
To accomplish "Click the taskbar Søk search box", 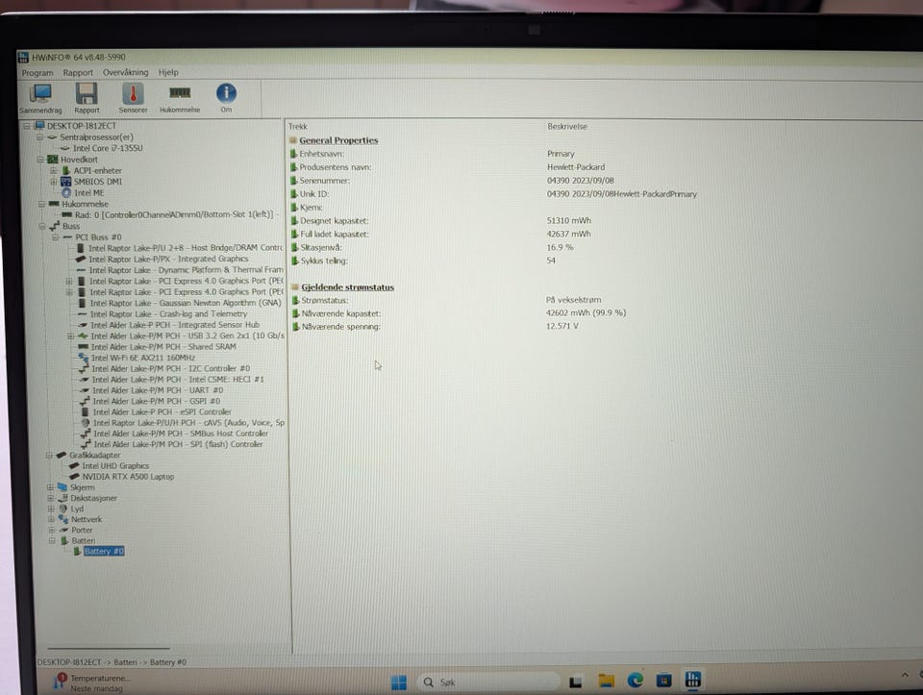I will tap(488, 683).
